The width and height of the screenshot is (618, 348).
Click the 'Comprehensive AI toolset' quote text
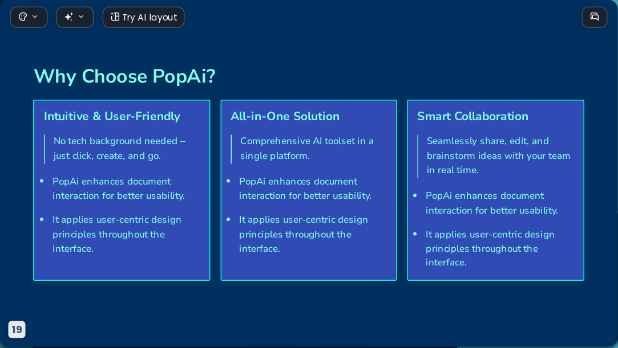pyautogui.click(x=306, y=148)
